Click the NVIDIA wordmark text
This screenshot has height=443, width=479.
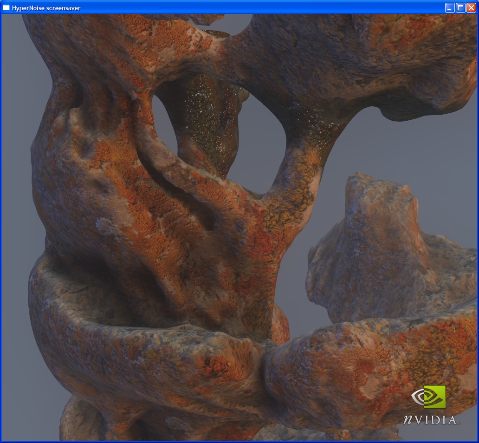point(431,420)
